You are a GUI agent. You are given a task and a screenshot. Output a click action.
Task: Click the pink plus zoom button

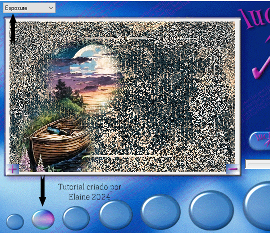(13, 169)
